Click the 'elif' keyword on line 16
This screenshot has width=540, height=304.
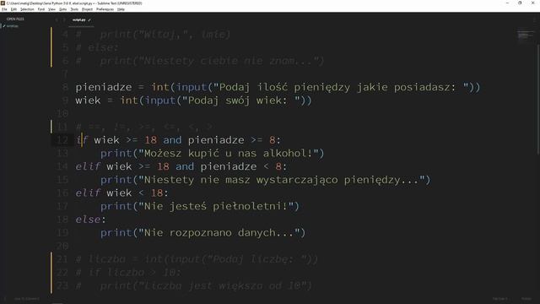[x=88, y=193]
